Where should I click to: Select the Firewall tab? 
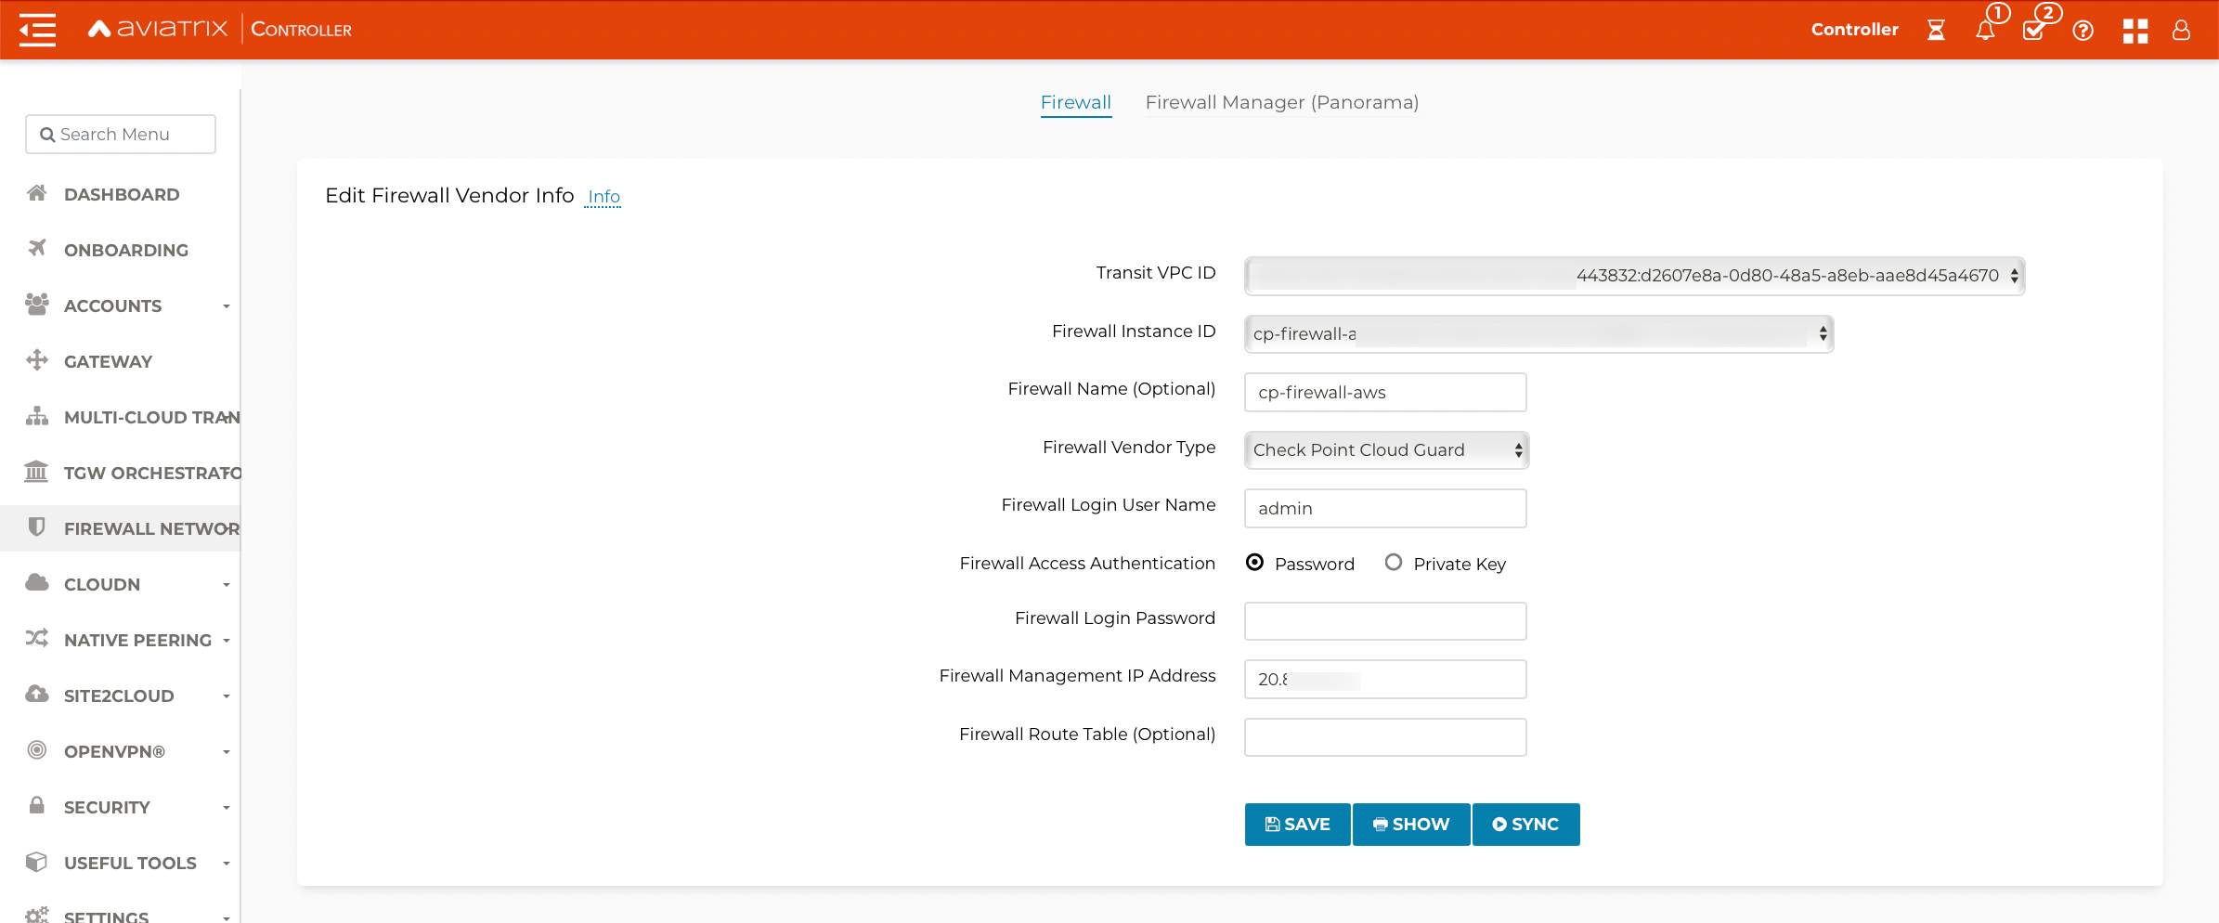coord(1075,102)
